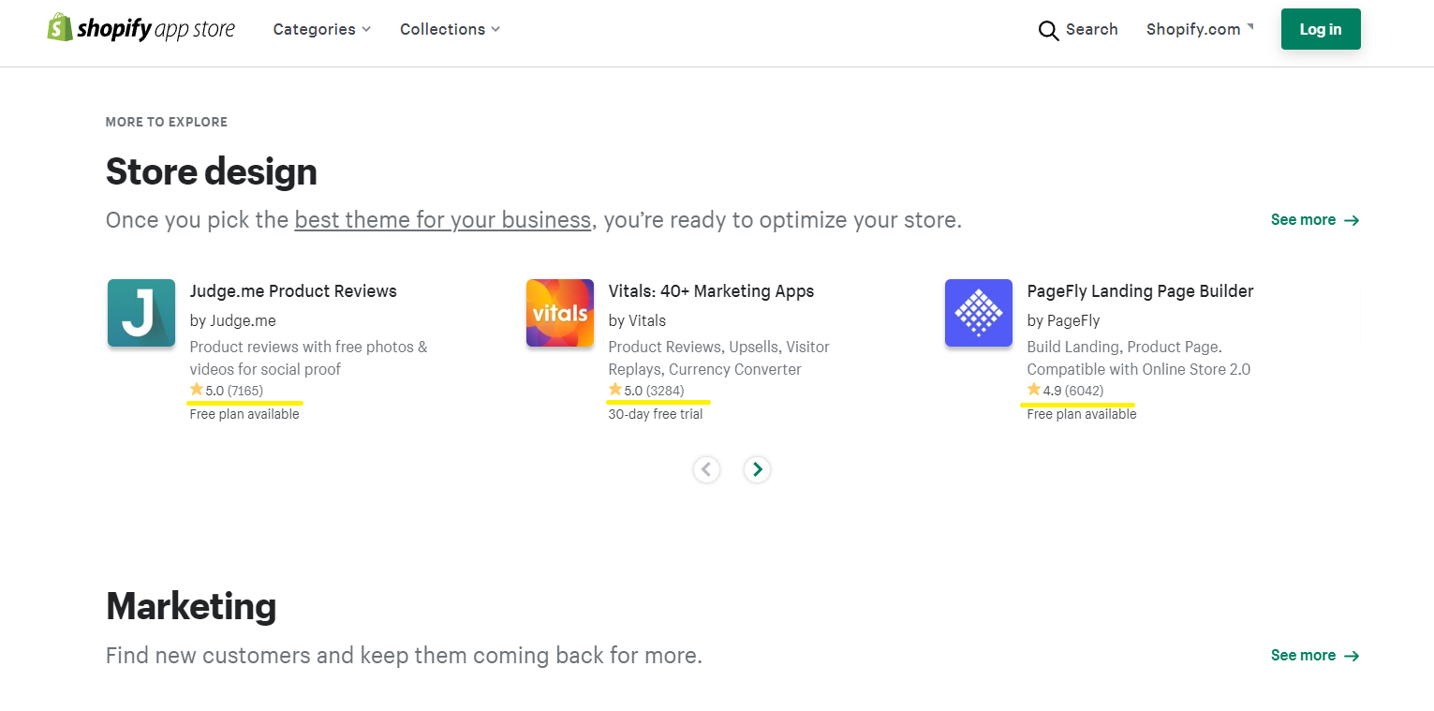Click the Shopify app store logo
This screenshot has height=711, width=1434.
pyautogui.click(x=141, y=28)
